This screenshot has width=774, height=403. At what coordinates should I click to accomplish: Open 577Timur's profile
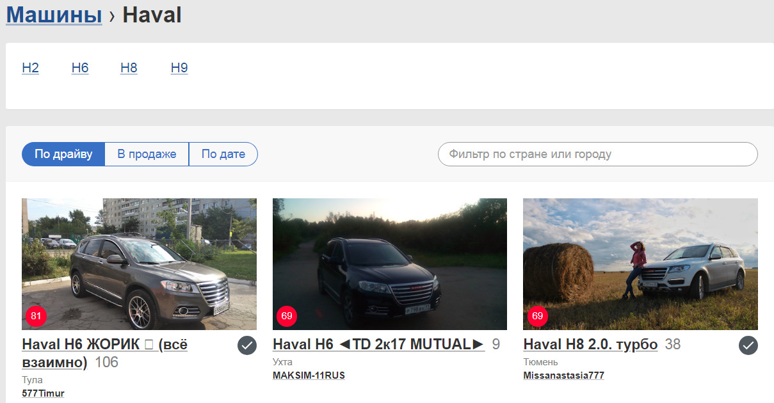(42, 393)
